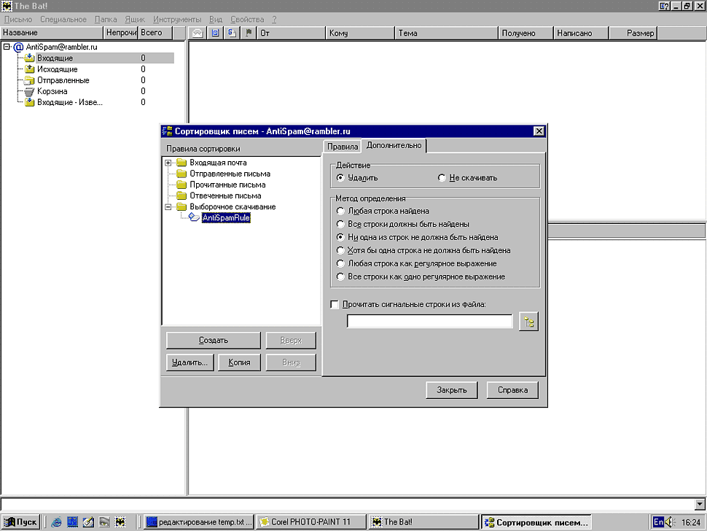The height and width of the screenshot is (531, 707).
Task: Click the En language indicator in tray
Action: coord(658,522)
